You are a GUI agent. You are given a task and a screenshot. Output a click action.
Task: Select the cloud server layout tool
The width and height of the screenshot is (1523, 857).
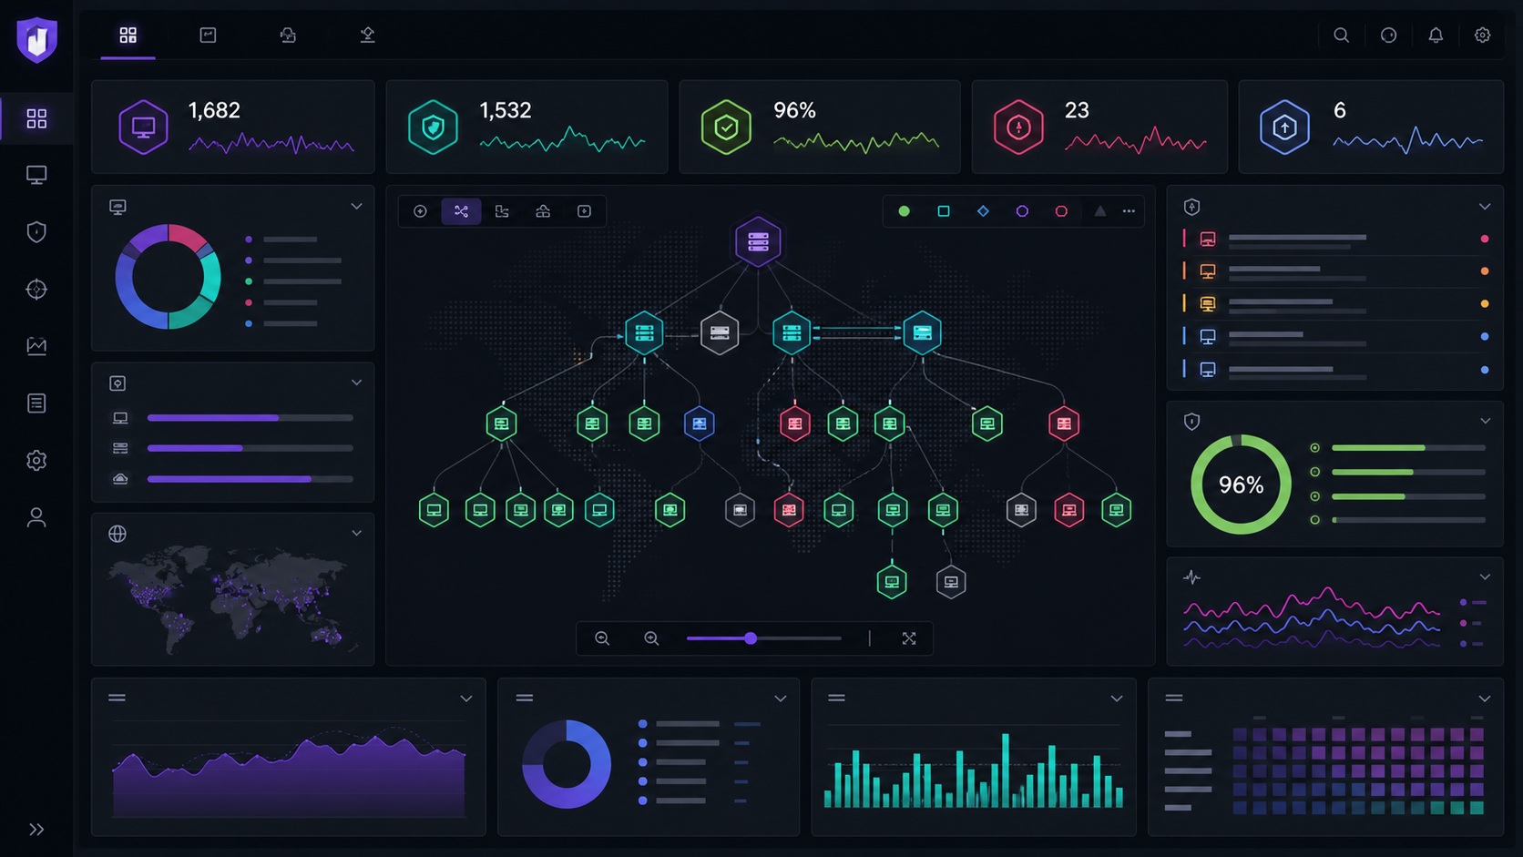(543, 211)
